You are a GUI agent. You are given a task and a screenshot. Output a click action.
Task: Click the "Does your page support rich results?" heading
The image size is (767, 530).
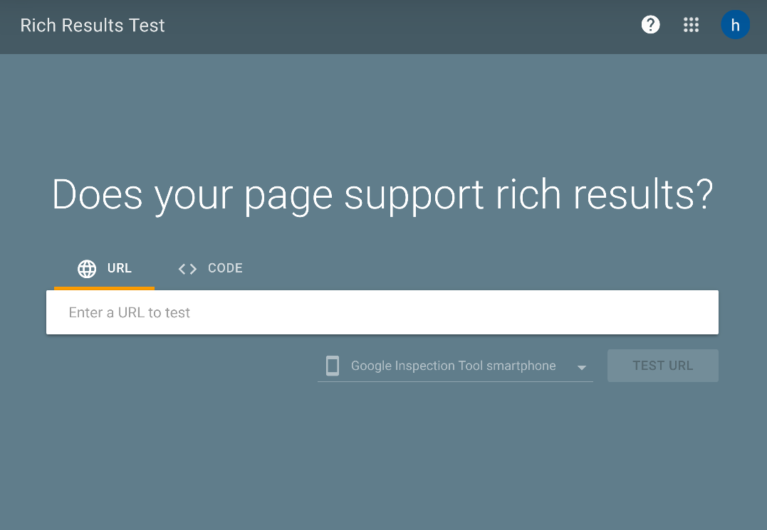382,194
